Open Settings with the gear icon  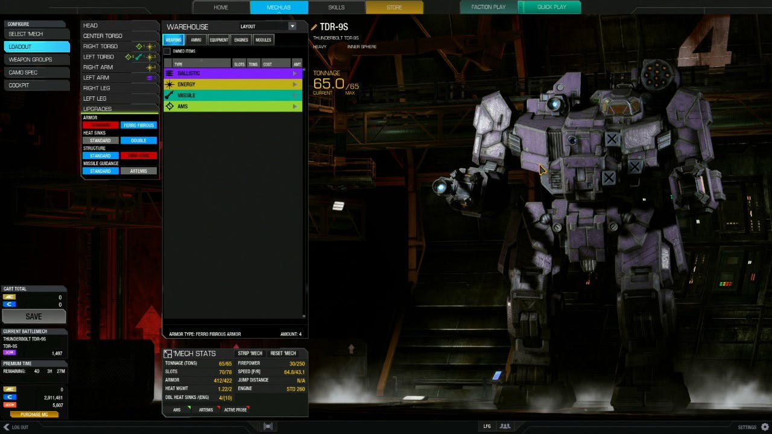(x=765, y=427)
